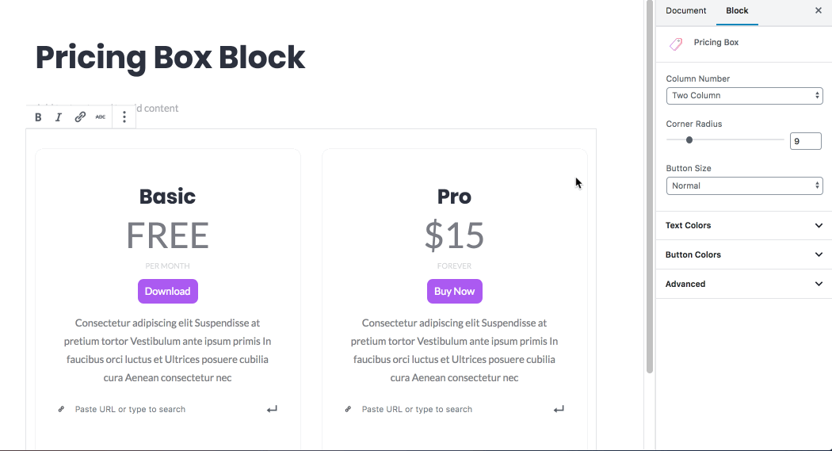832x451 pixels.
Task: Toggle bold formatting in block toolbar
Action: pyautogui.click(x=38, y=117)
